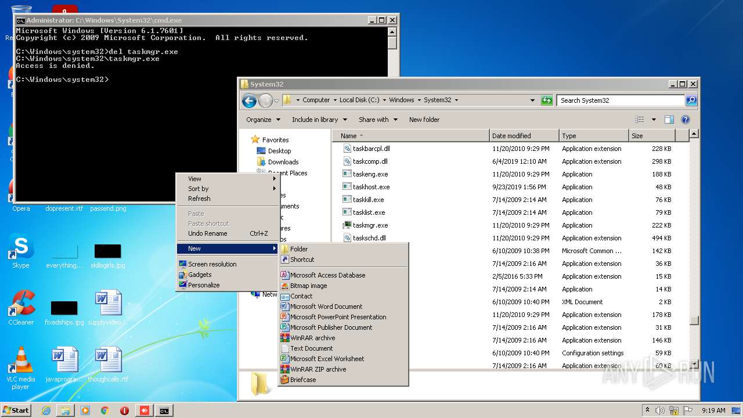This screenshot has width=743, height=418.
Task: Select the taskbarcpl.dll file icon
Action: pyautogui.click(x=347, y=149)
